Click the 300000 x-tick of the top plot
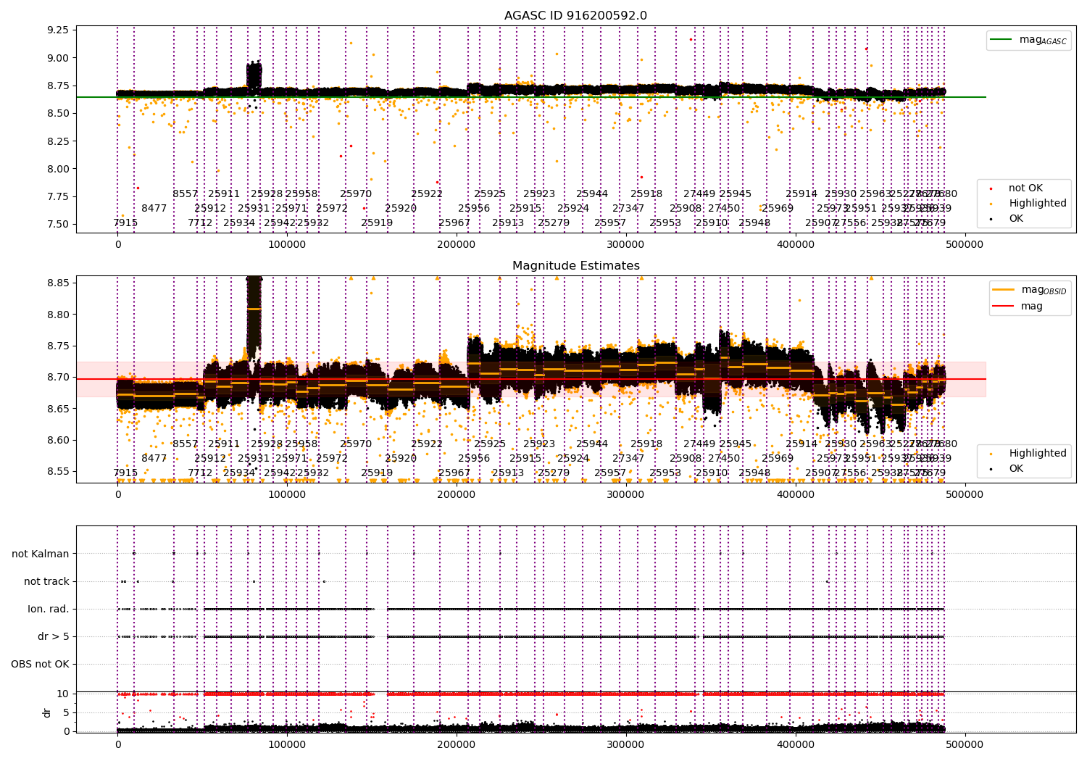 (626, 244)
